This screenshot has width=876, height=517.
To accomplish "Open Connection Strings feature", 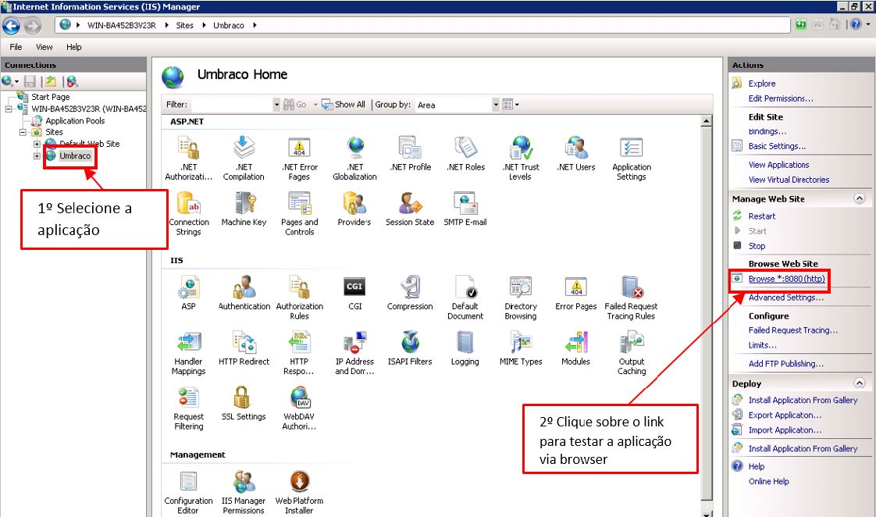I will pos(189,213).
